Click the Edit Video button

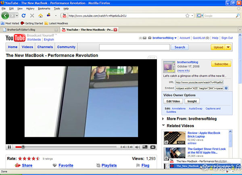pos(173,101)
